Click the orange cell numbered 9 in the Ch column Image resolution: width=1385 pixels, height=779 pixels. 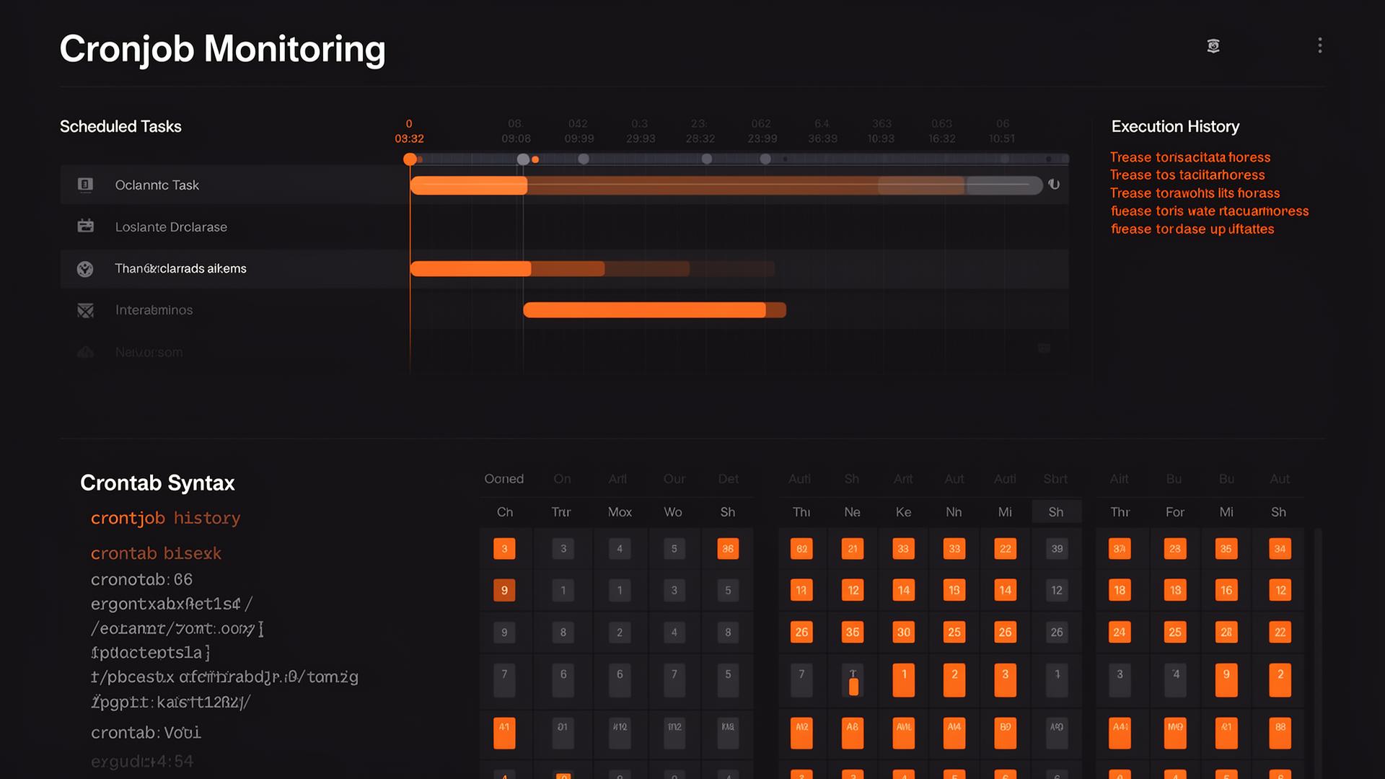[x=504, y=590]
